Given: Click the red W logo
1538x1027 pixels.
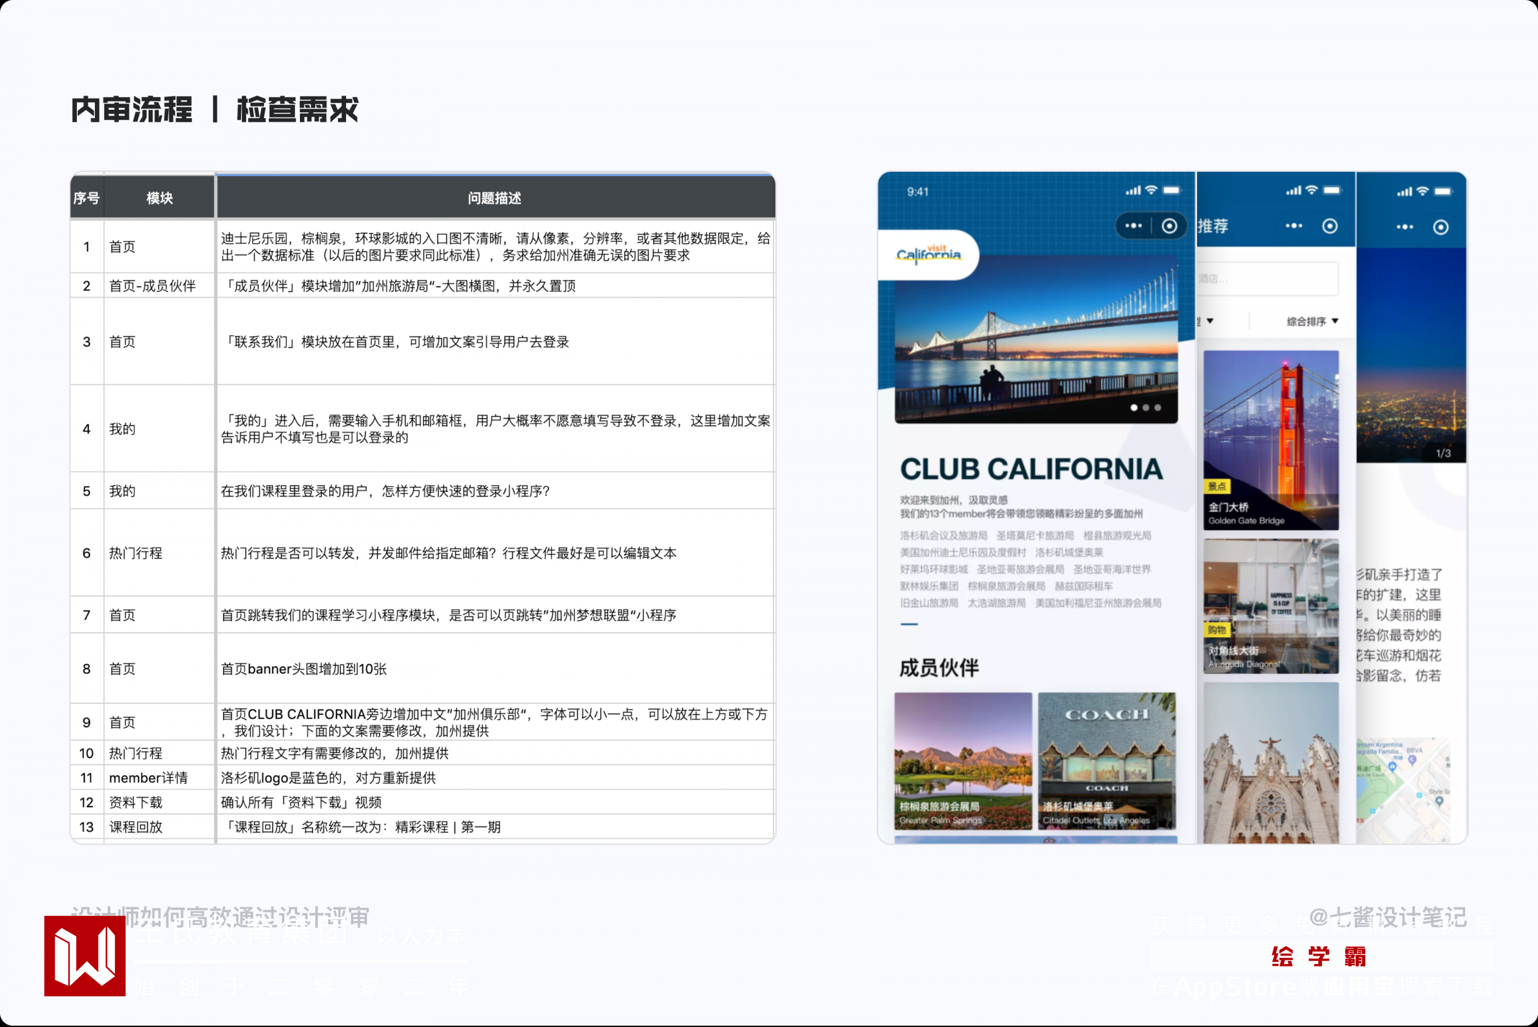Looking at the screenshot, I should 85,956.
